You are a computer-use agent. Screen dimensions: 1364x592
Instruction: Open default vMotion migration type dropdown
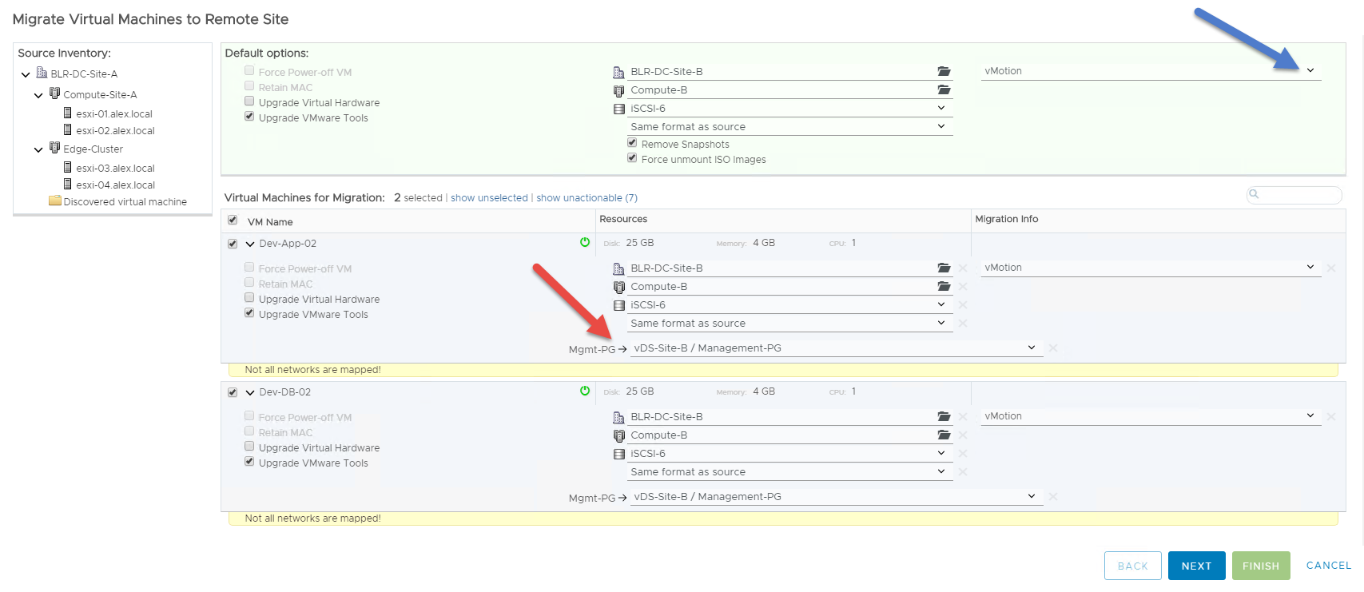tap(1310, 71)
